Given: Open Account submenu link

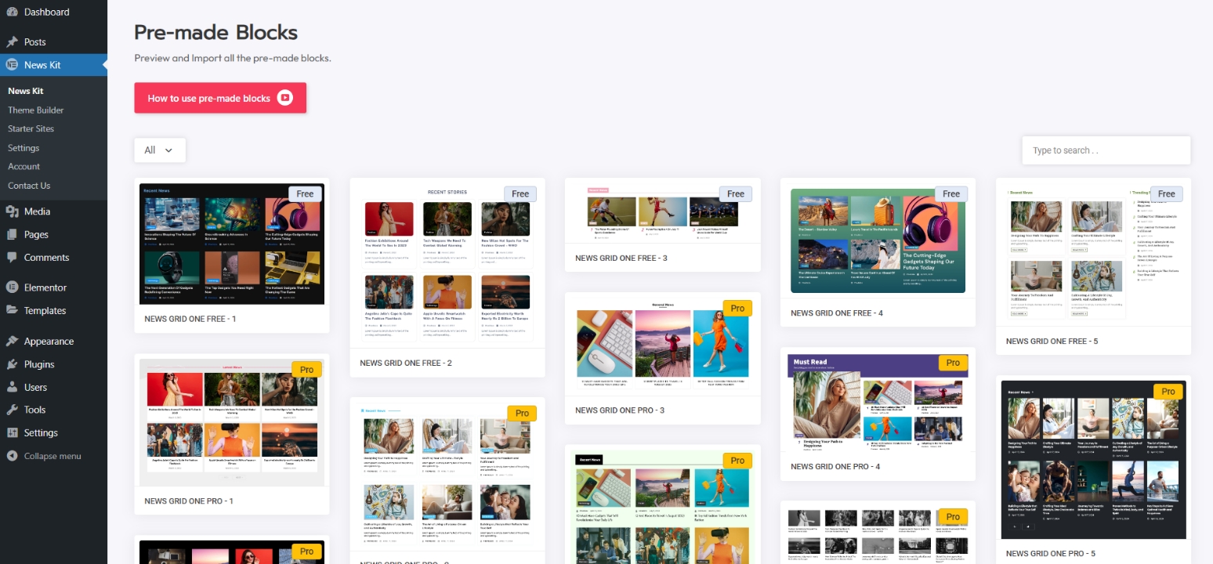Looking at the screenshot, I should [24, 167].
